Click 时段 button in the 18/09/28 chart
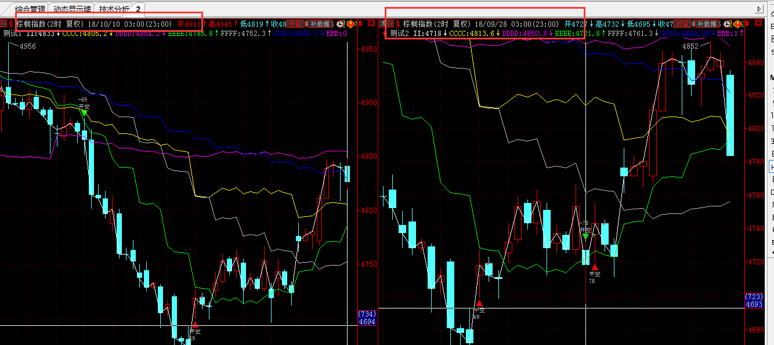This screenshot has width=774, height=345. pyautogui.click(x=683, y=24)
